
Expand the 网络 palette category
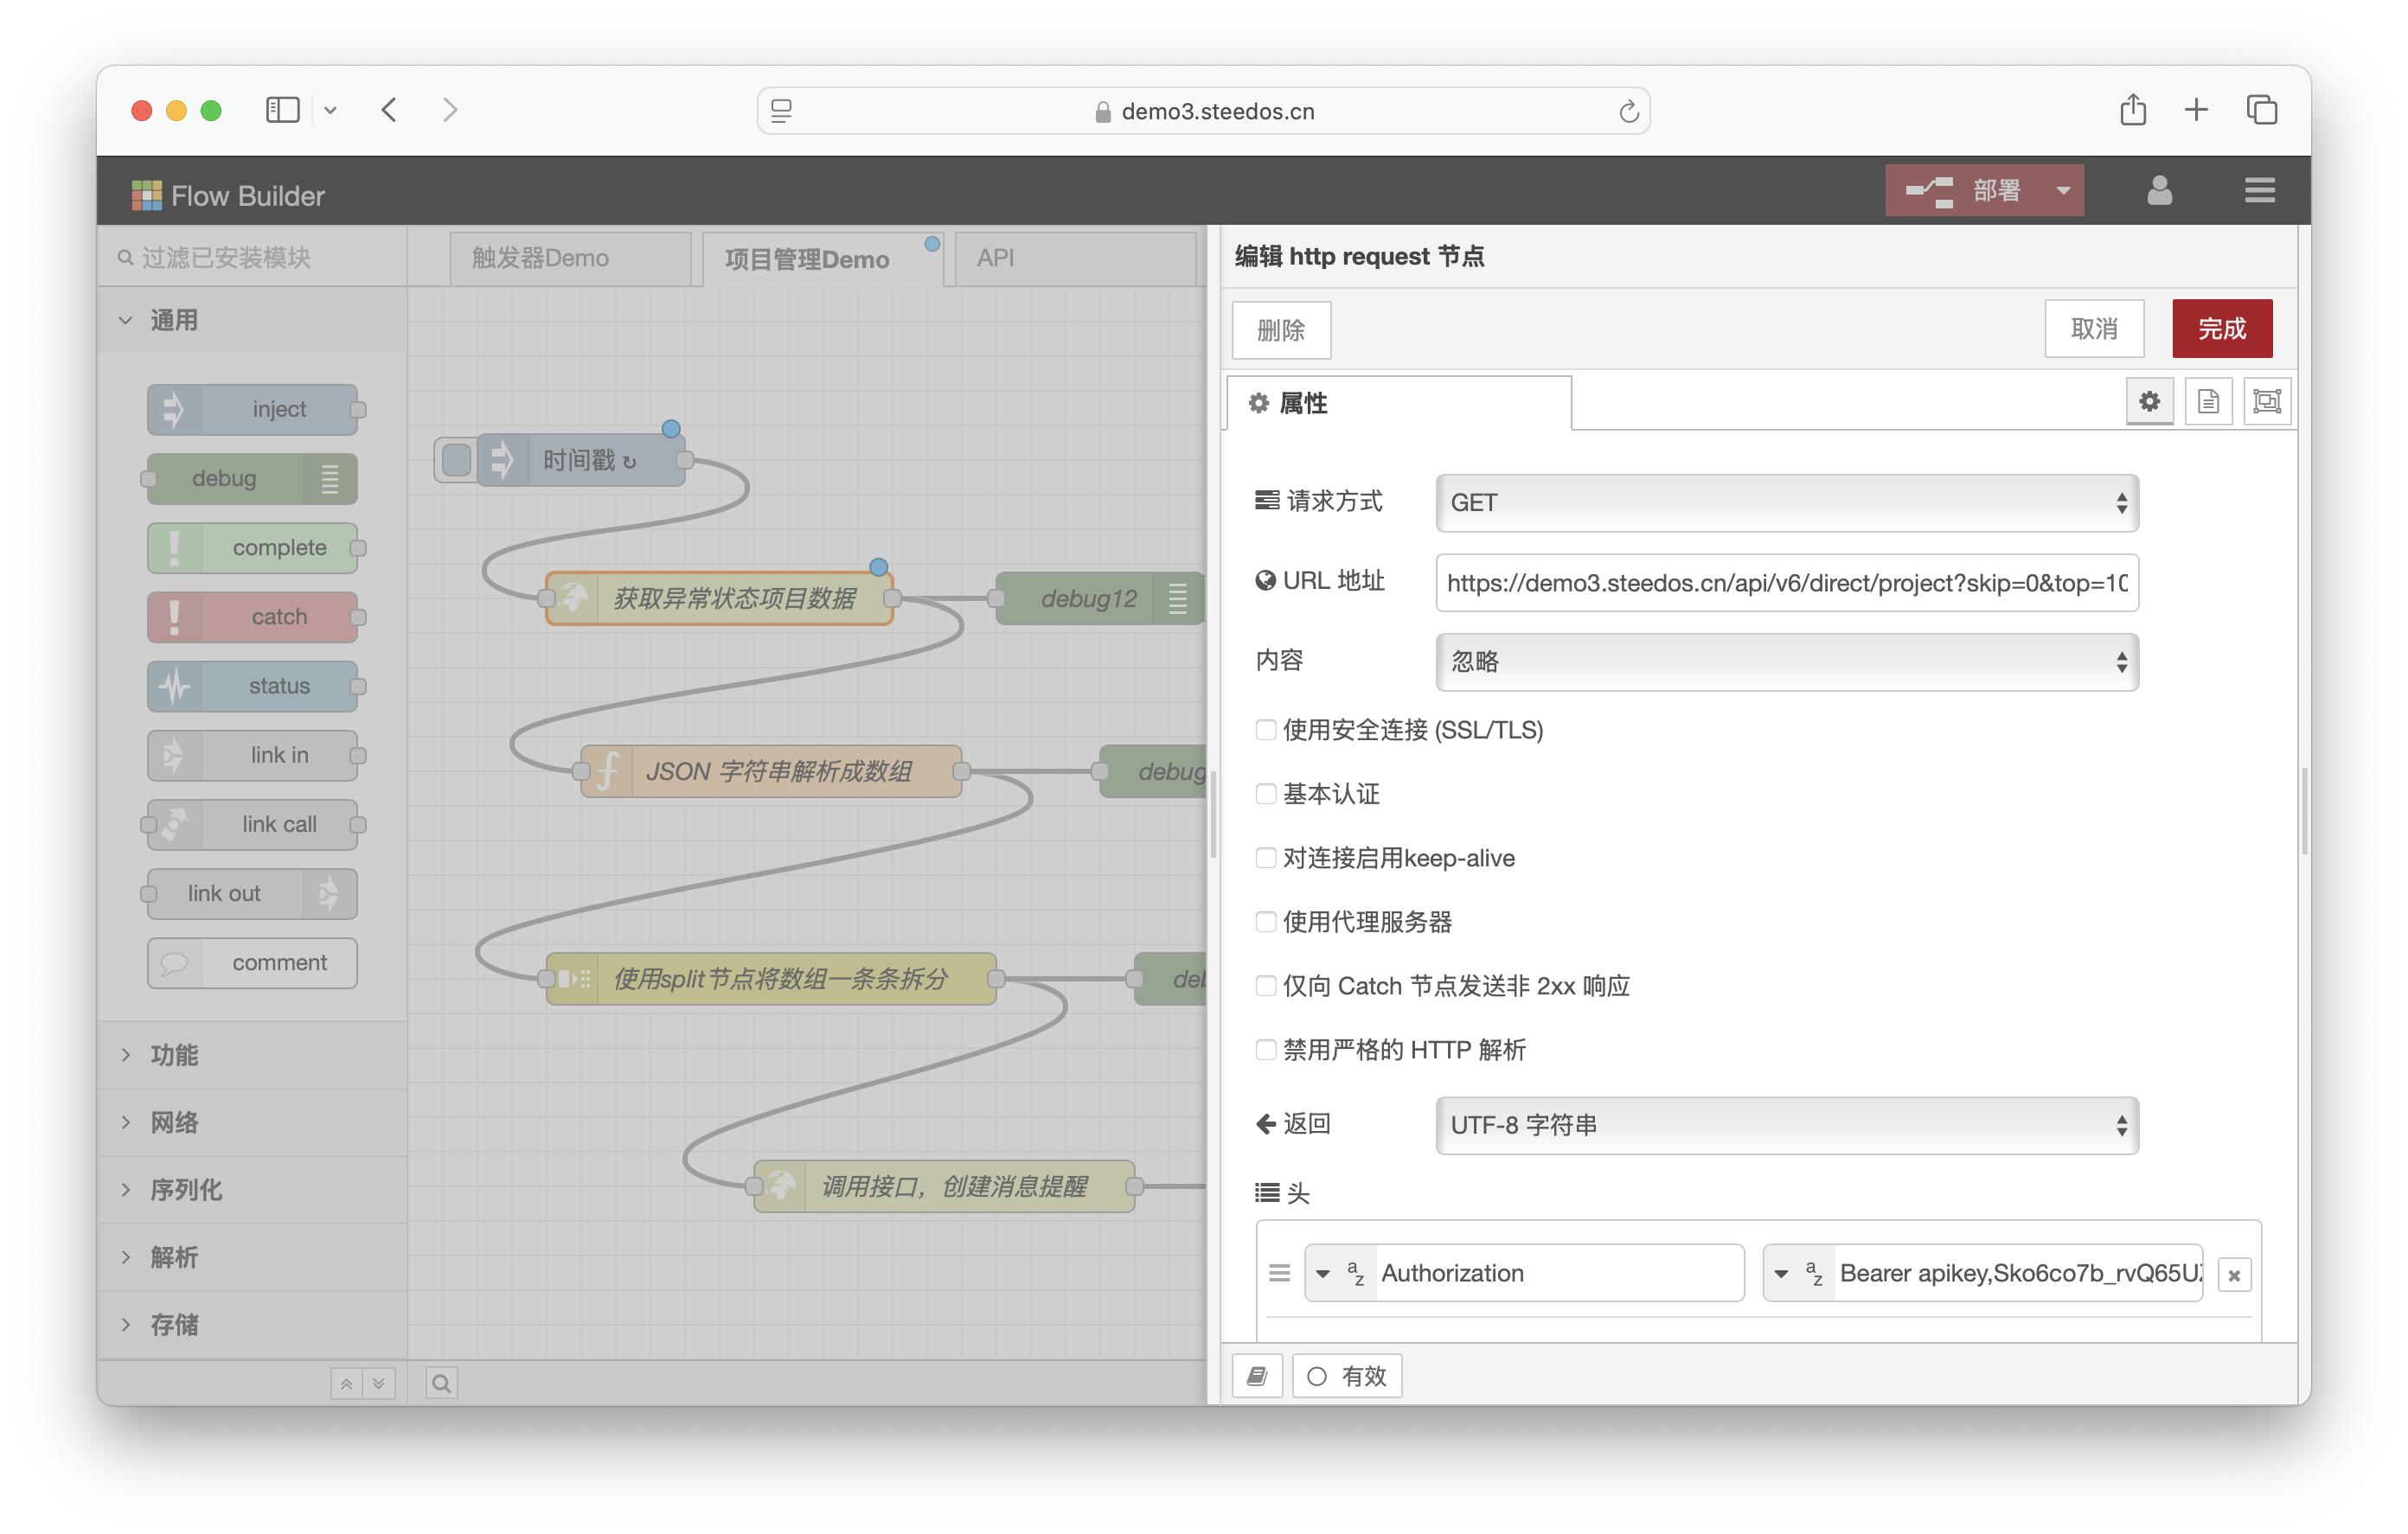point(252,1122)
